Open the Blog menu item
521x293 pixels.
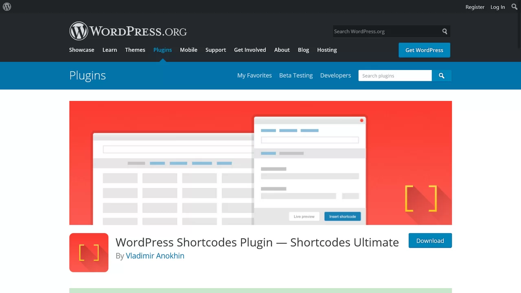(x=303, y=50)
